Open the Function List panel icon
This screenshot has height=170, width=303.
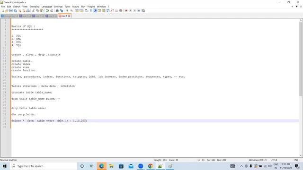112,10
